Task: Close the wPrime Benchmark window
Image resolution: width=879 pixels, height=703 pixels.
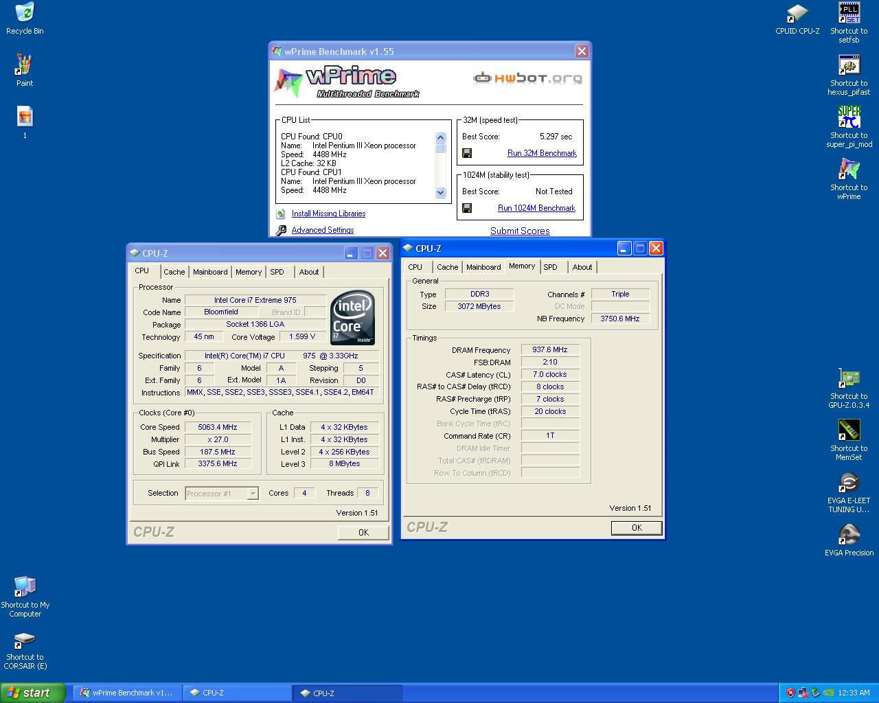Action: click(582, 51)
